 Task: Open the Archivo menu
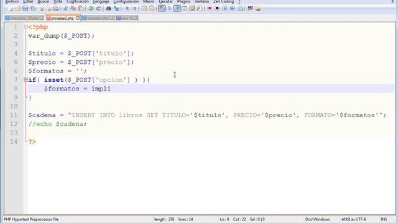(12, 1)
